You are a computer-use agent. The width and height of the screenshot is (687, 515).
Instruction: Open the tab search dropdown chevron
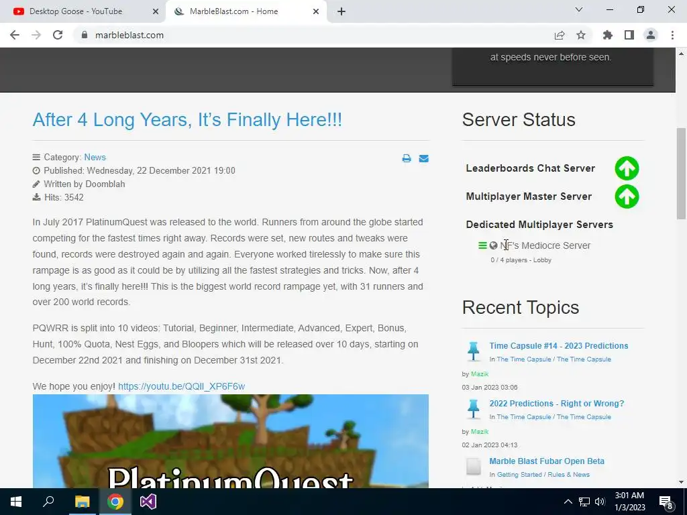[x=579, y=9]
